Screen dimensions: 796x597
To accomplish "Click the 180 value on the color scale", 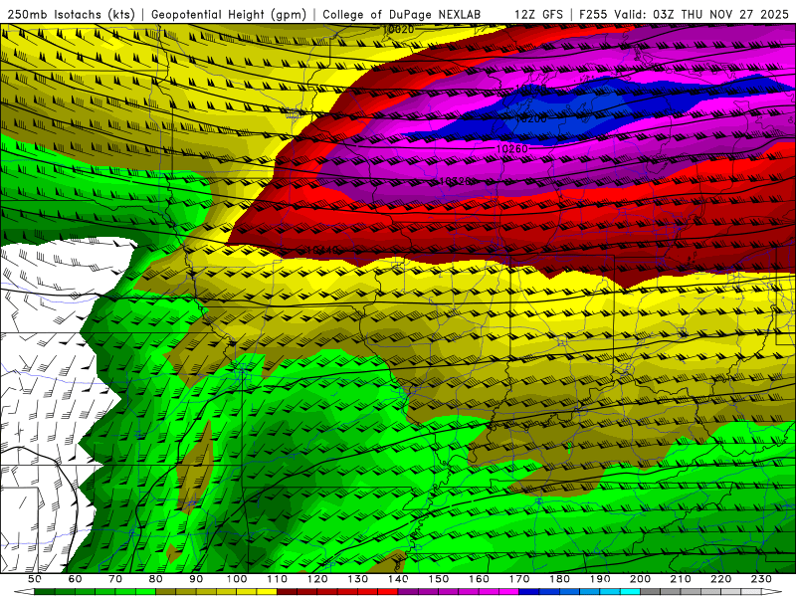I will coord(560,579).
